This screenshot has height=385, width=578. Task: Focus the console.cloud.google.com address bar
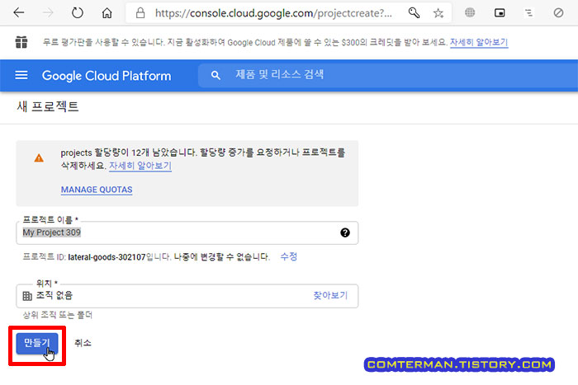click(x=272, y=13)
